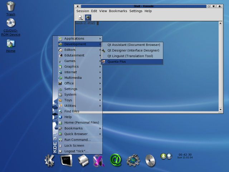Screen dimensions: 229x172
Task: Click the Konsole window shade button
Action: coord(214,6)
